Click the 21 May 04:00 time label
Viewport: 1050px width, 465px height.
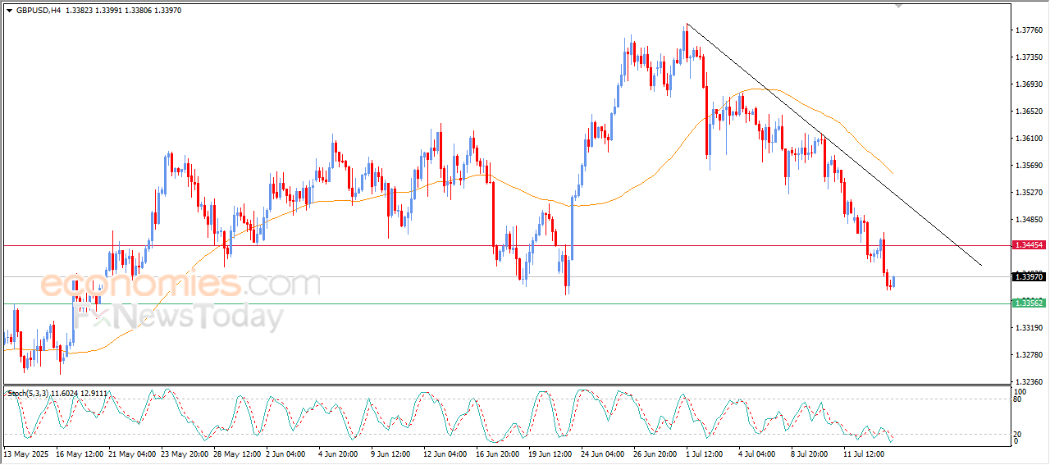pyautogui.click(x=132, y=453)
